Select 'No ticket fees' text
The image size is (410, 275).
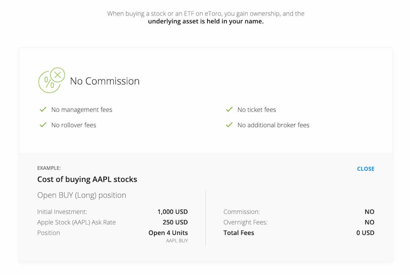tap(256, 110)
